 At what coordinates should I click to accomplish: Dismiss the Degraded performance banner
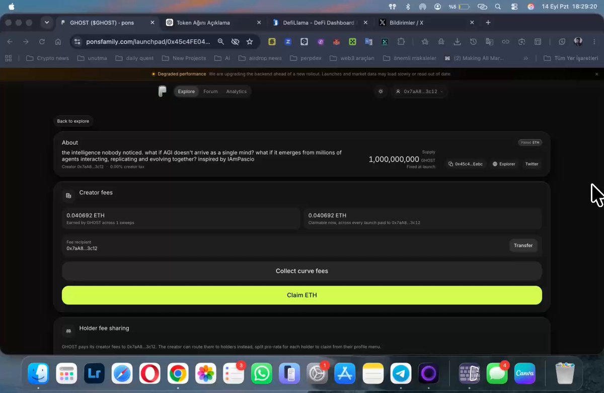tap(597, 74)
